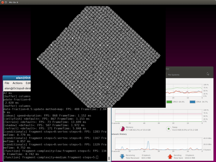Focus the benchmark render window with the diamond pattern
The width and height of the screenshot is (216, 162).
click(98, 56)
